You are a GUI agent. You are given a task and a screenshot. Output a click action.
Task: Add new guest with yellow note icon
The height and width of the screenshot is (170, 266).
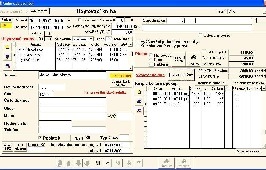pyautogui.click(x=7, y=47)
